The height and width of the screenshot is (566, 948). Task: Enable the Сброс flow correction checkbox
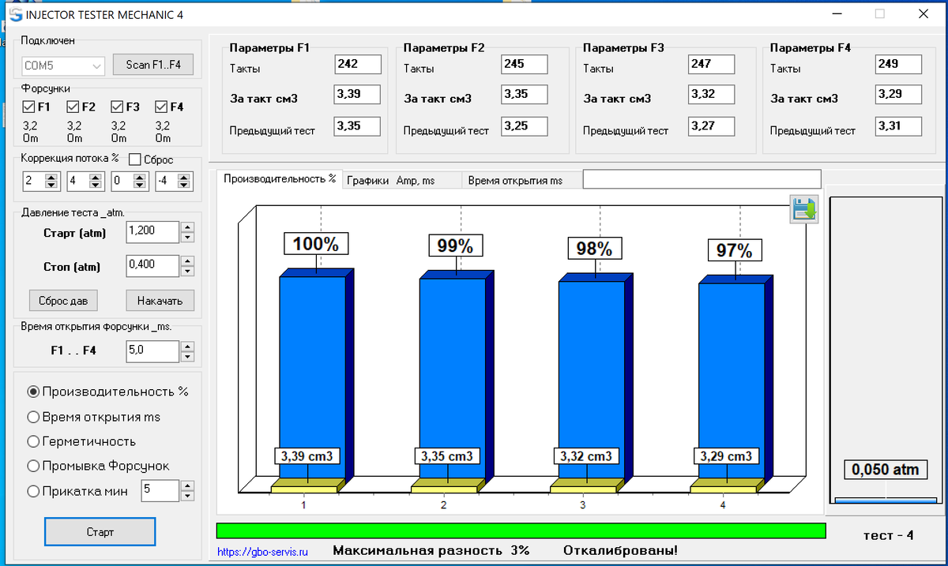[134, 159]
